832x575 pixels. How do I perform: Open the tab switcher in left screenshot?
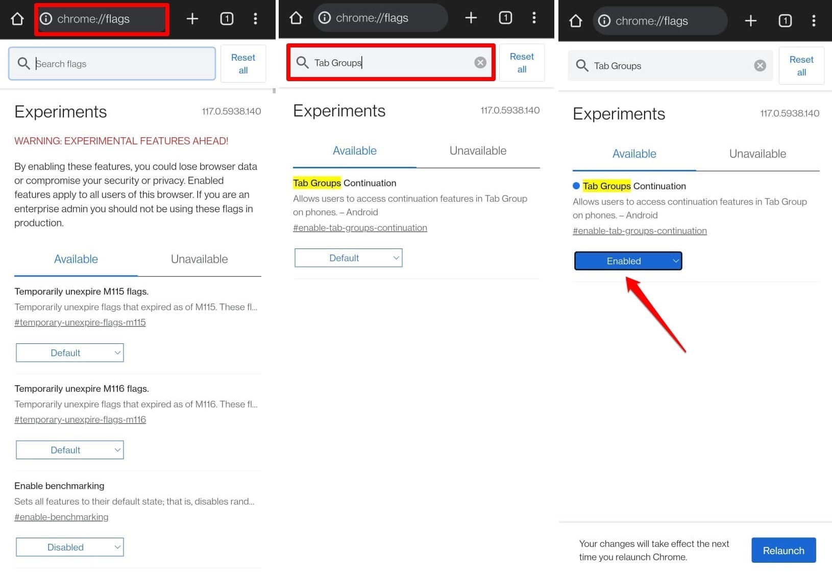227,19
